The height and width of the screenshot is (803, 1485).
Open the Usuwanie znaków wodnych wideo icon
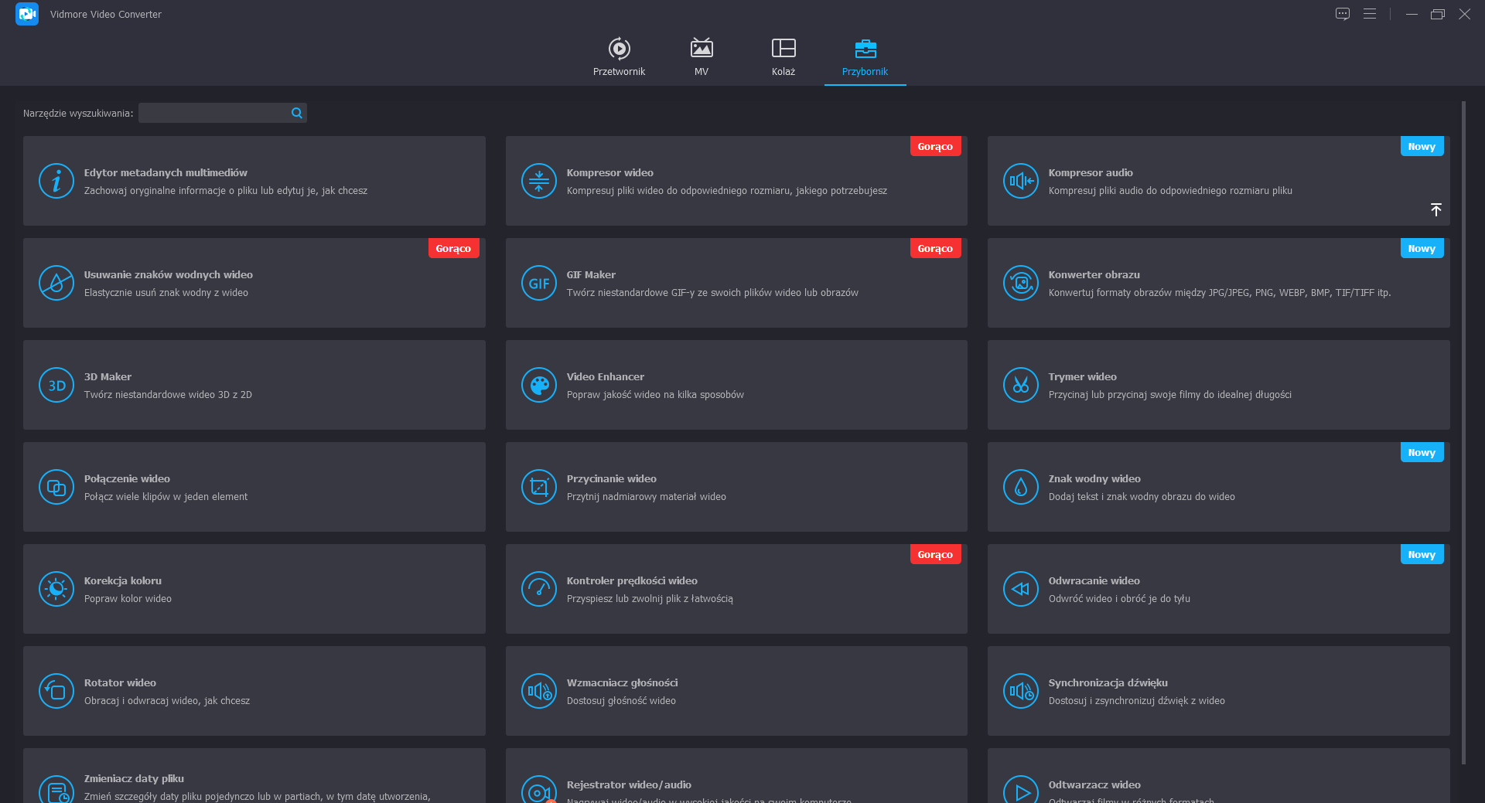56,283
